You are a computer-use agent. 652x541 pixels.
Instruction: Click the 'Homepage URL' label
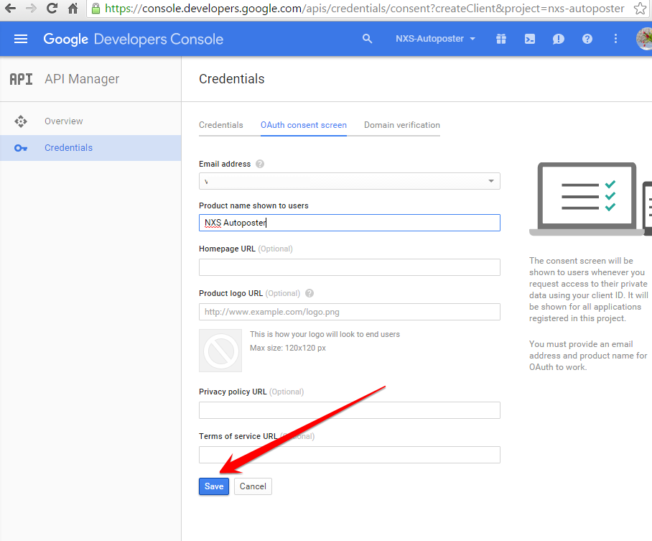(x=227, y=249)
